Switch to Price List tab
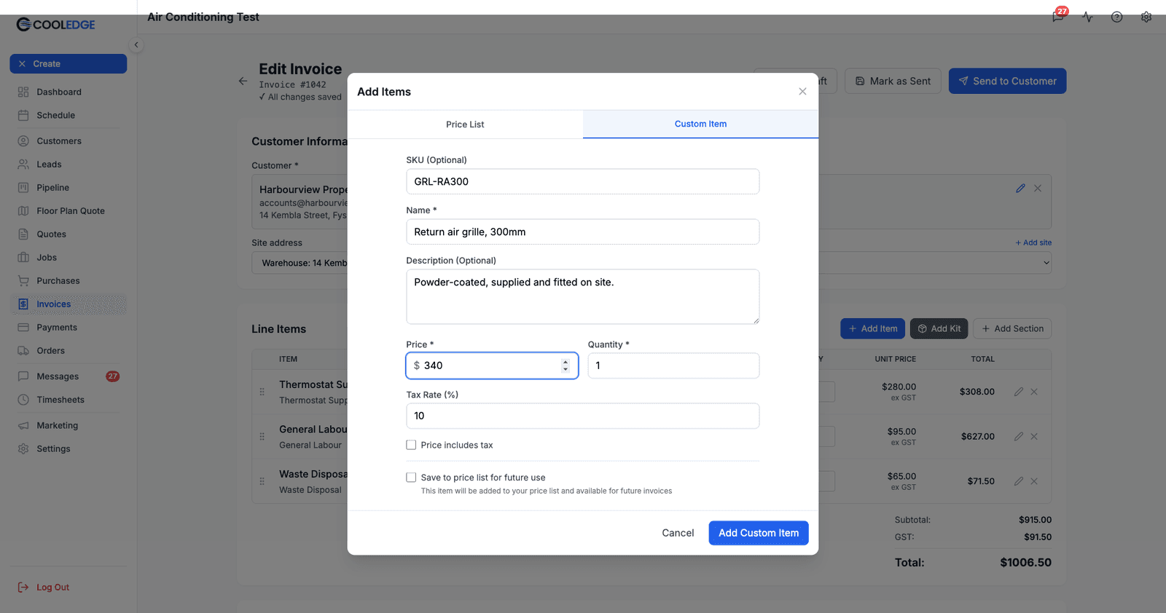The height and width of the screenshot is (613, 1166). point(465,124)
